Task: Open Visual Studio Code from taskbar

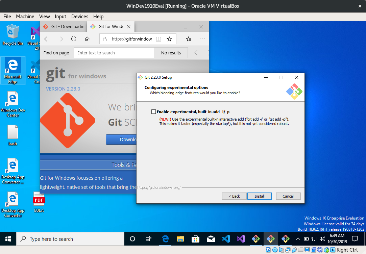Action: 226,239
